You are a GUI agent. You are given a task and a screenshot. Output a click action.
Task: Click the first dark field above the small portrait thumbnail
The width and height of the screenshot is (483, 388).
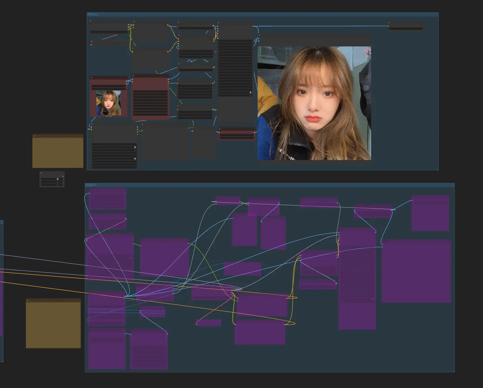(109, 86)
